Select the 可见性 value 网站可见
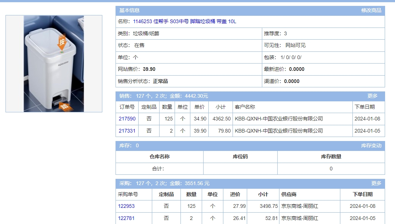 [x=296, y=46]
